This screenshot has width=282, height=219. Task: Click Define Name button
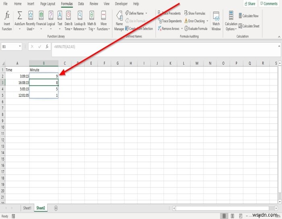(x=135, y=13)
